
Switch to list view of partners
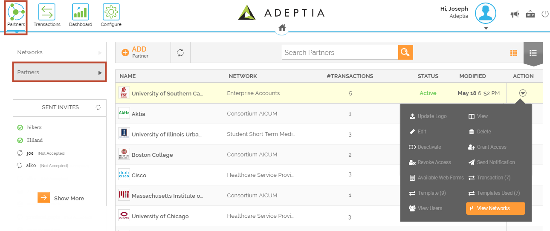533,53
